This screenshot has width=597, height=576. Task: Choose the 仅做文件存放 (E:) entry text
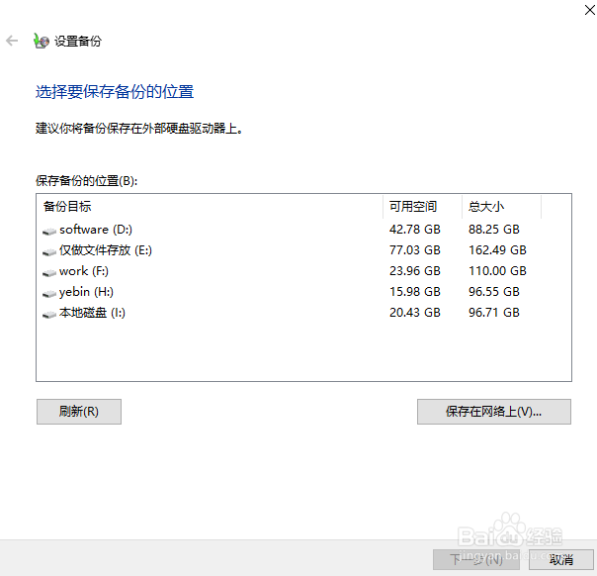(106, 250)
